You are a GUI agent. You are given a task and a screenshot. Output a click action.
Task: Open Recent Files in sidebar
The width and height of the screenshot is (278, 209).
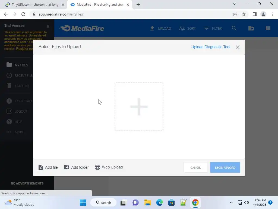20,76
